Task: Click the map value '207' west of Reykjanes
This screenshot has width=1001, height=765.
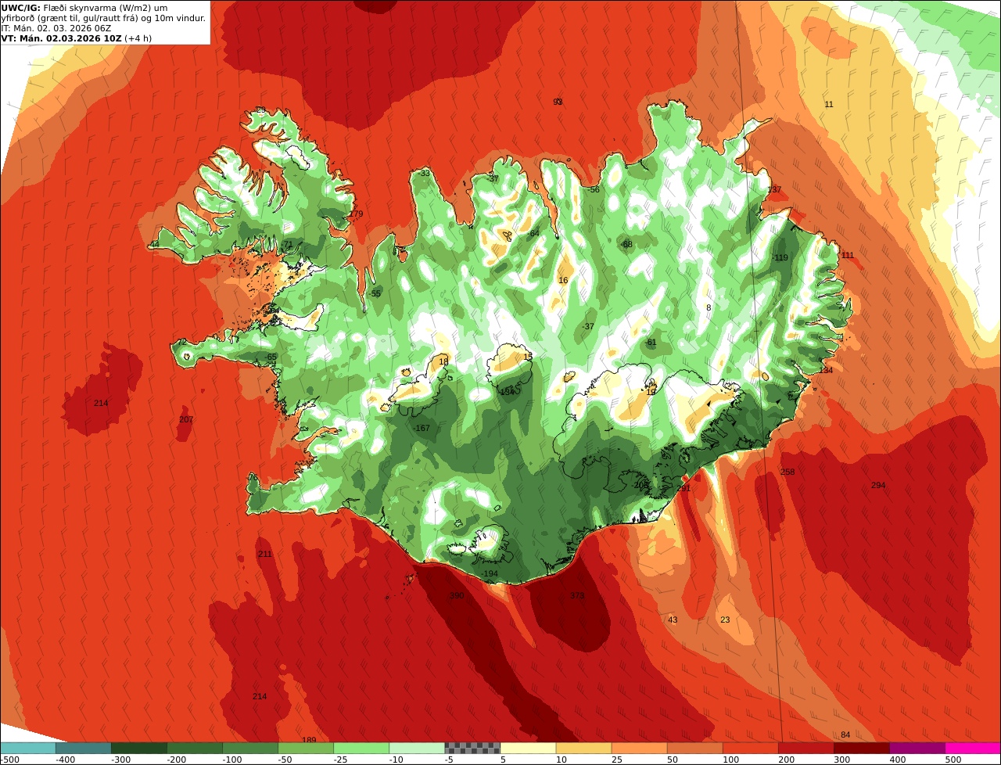Action: (x=186, y=420)
